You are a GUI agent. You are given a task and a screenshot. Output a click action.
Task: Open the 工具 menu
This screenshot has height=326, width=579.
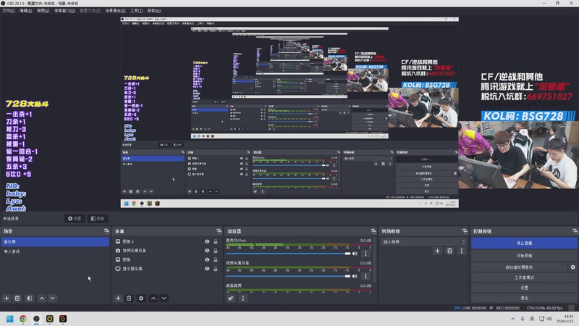[x=136, y=11]
